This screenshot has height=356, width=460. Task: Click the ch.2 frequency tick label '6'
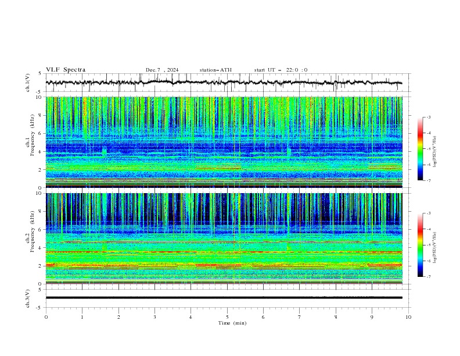(x=41, y=230)
